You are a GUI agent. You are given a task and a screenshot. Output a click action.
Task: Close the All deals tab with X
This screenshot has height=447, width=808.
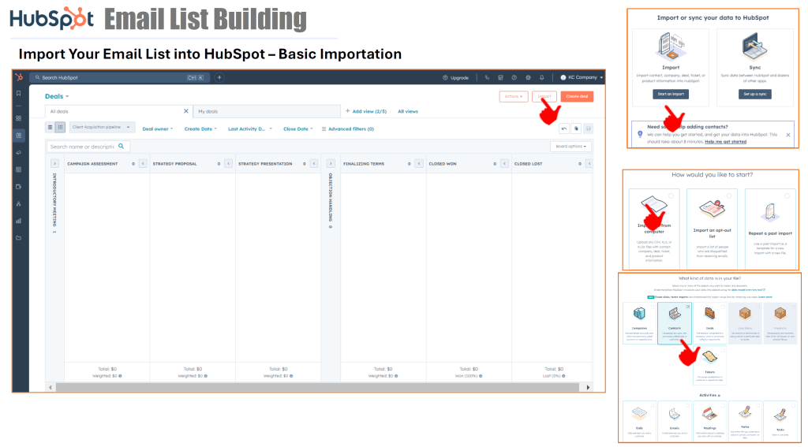[x=186, y=111]
